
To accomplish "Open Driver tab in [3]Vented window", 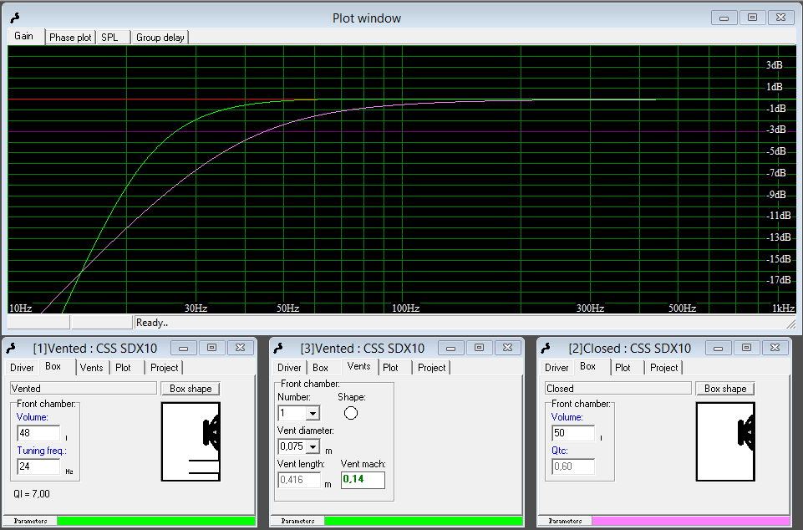I will click(289, 368).
